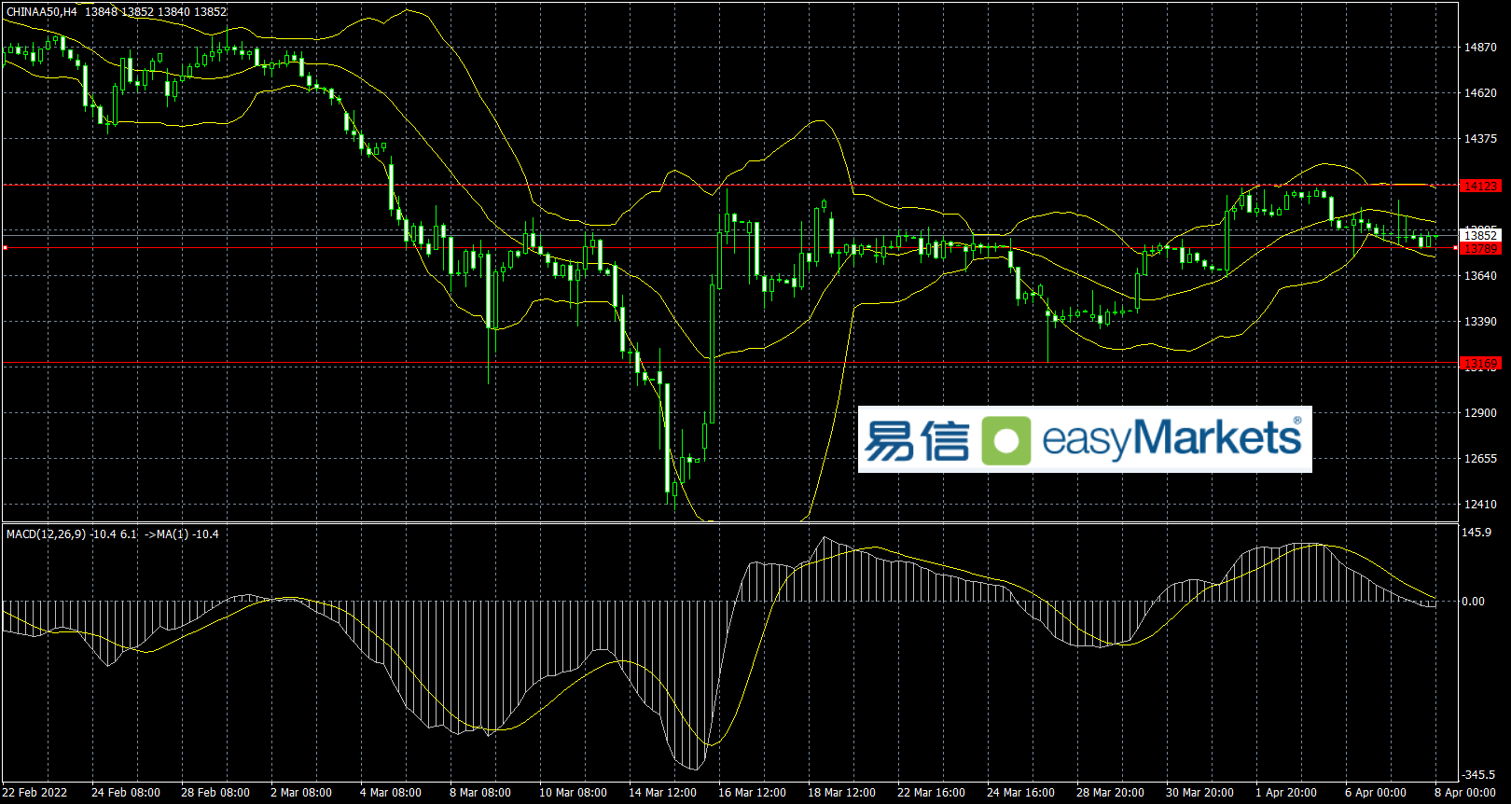Select the 12410 price axis label

point(1480,505)
